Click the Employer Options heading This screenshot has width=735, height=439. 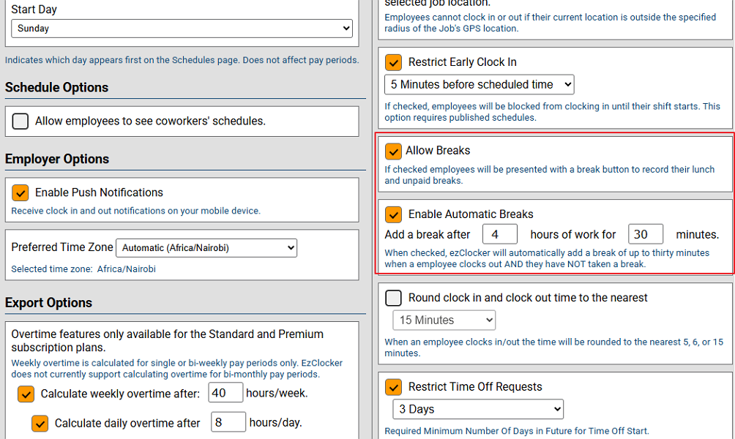coord(57,160)
